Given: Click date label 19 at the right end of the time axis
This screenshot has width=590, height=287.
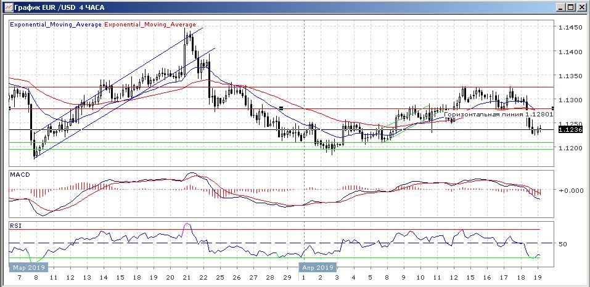Looking at the screenshot, I should tap(537, 278).
